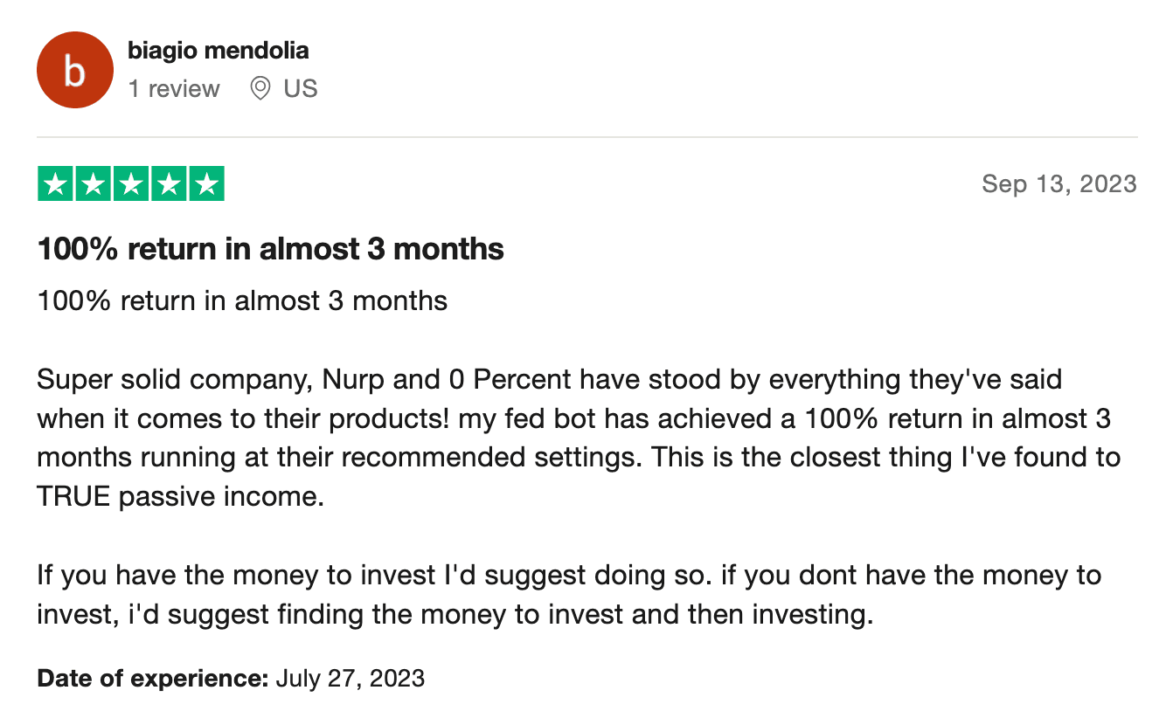Image resolution: width=1173 pixels, height=711 pixels.
Task: Click the location pin icon
Action: 260,88
